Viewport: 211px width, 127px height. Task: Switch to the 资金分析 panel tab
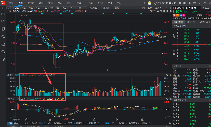click(191, 22)
